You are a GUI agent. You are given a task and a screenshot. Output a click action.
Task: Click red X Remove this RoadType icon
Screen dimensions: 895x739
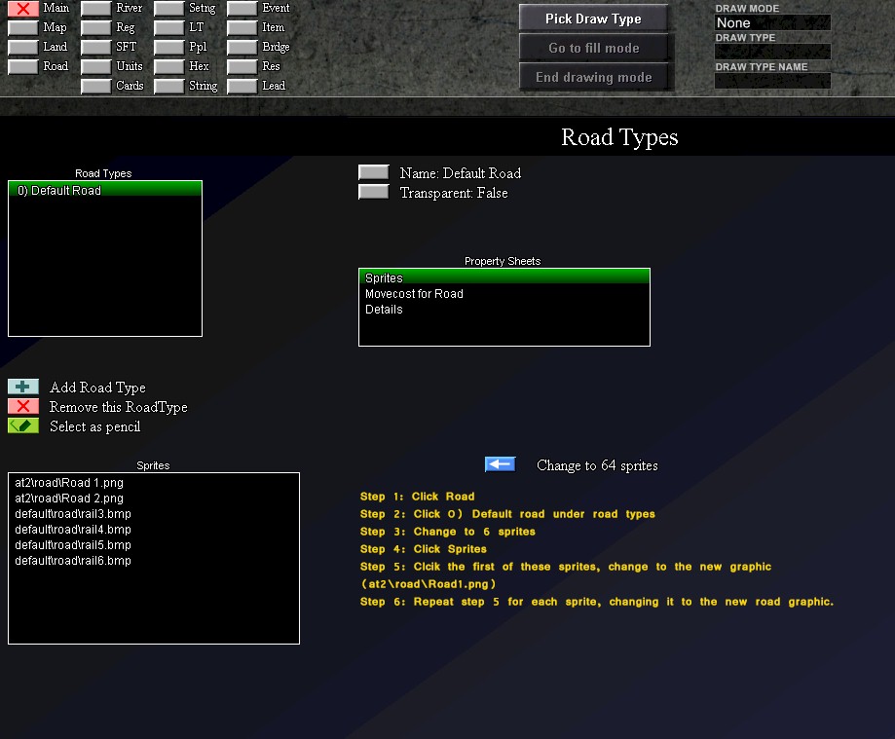[23, 406]
